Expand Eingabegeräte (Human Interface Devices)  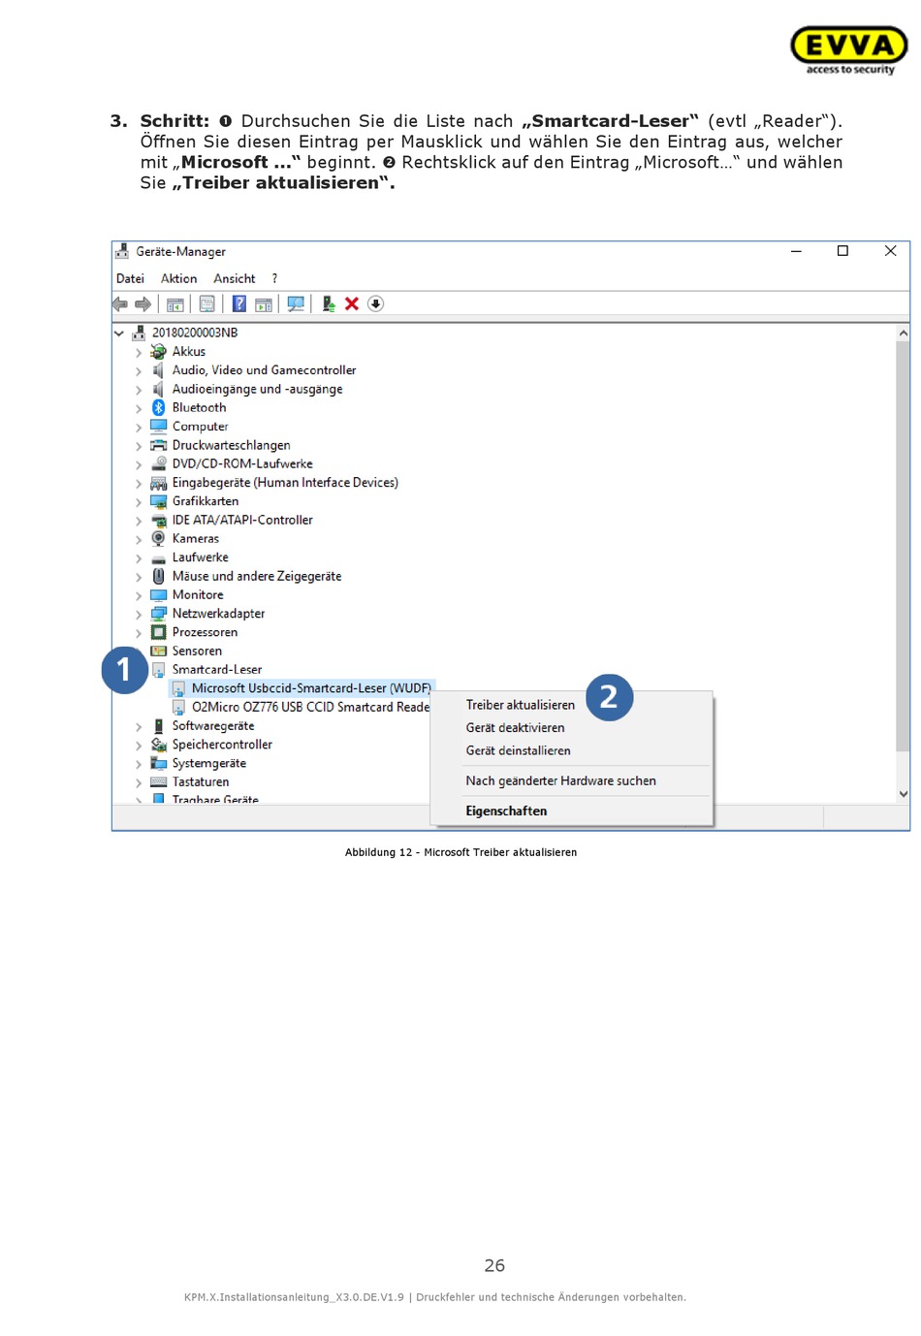(139, 484)
